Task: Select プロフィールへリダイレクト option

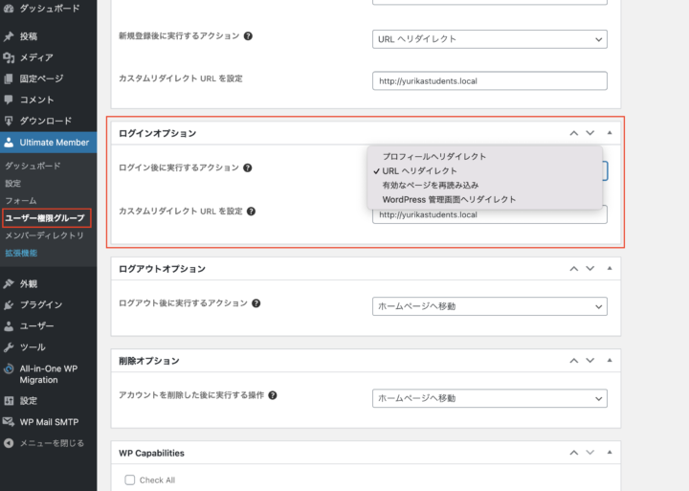Action: pos(484,156)
